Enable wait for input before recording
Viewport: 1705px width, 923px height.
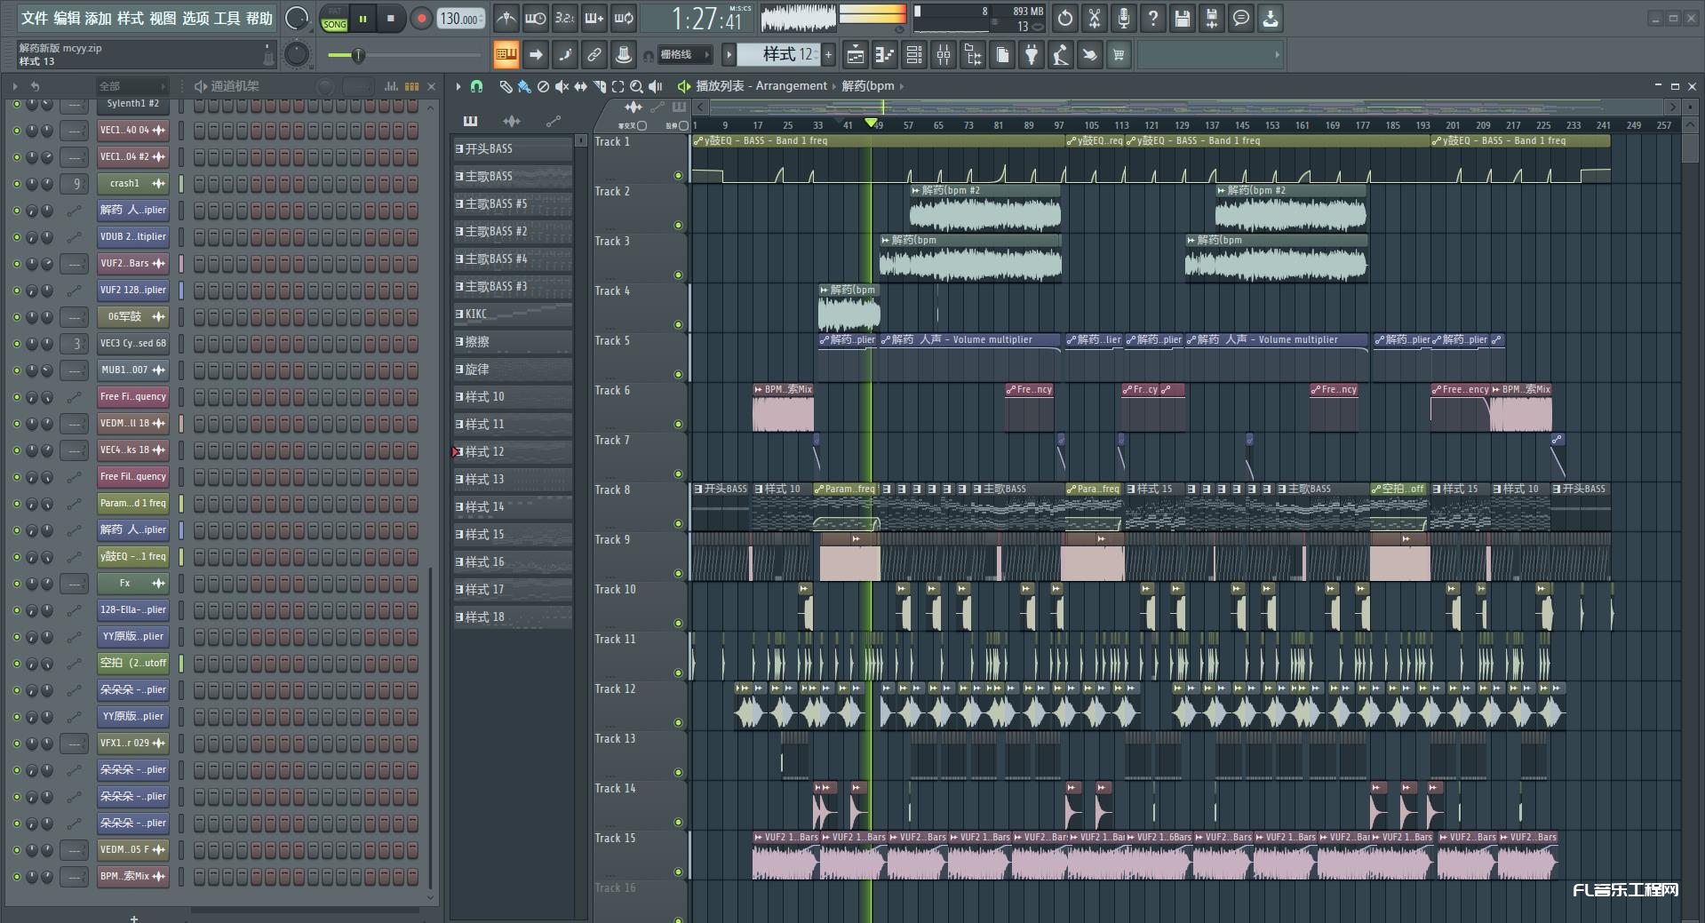[536, 18]
